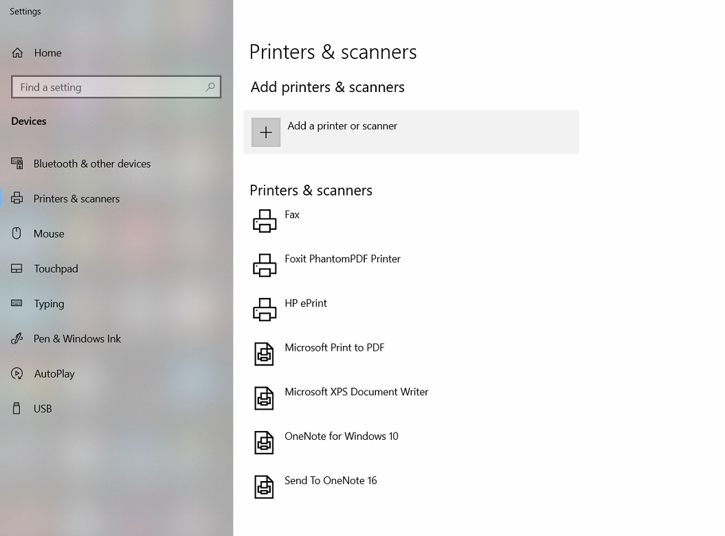This screenshot has width=725, height=536.
Task: Click the Typing keyboard icon
Action: (x=16, y=303)
